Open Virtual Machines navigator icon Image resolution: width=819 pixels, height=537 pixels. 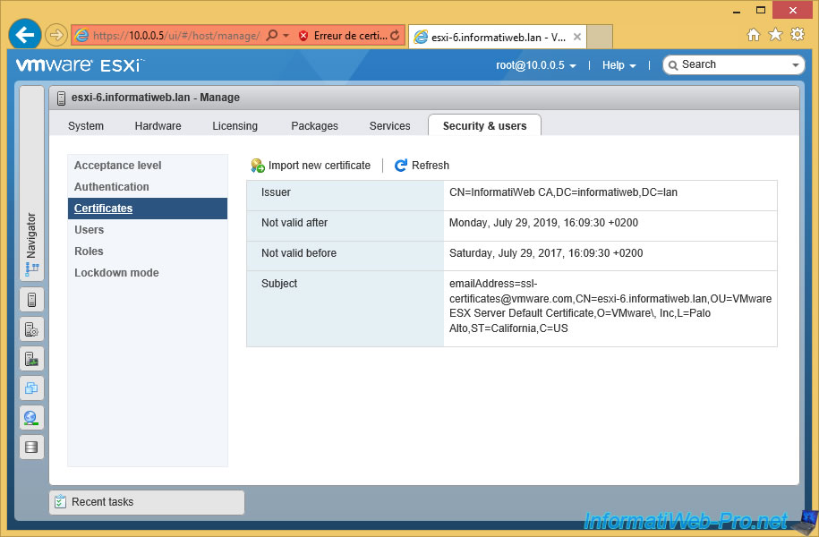pos(31,388)
